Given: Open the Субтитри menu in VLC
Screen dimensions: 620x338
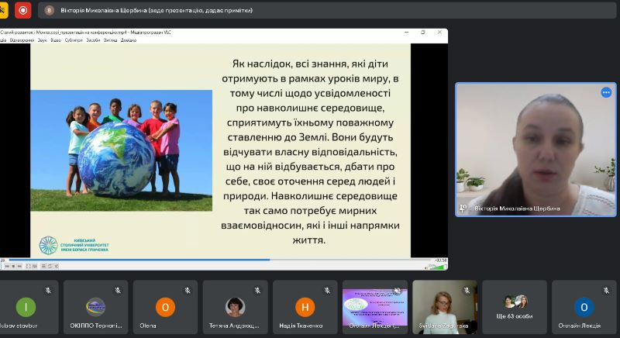Looking at the screenshot, I should coord(74,40).
